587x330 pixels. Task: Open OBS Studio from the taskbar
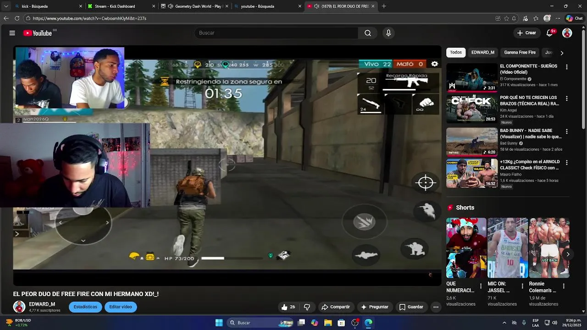pyautogui.click(x=355, y=323)
